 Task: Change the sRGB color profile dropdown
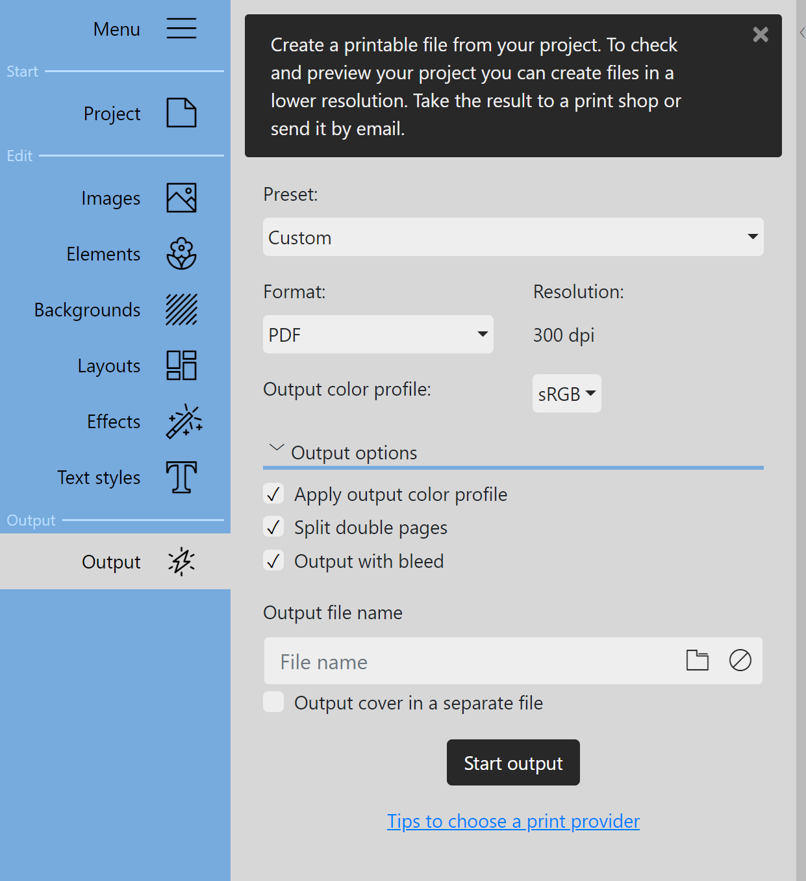point(566,394)
